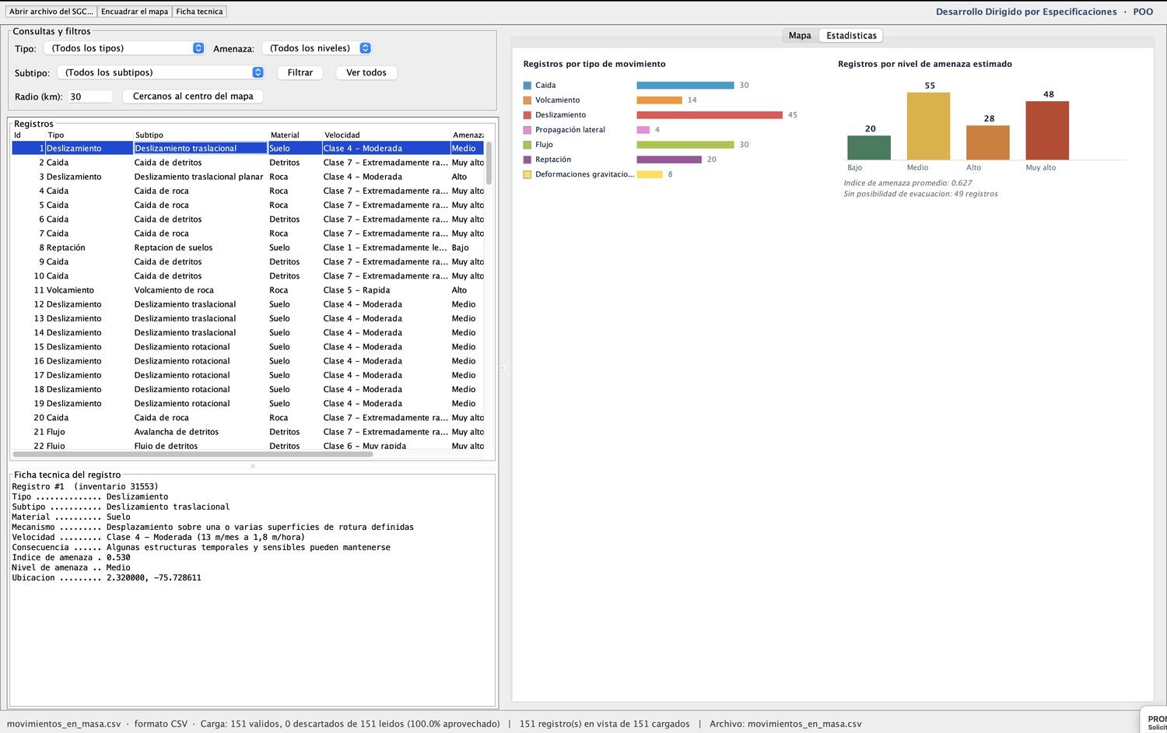Apply filters with the Filtrar button
This screenshot has width=1167, height=733.
click(x=300, y=72)
